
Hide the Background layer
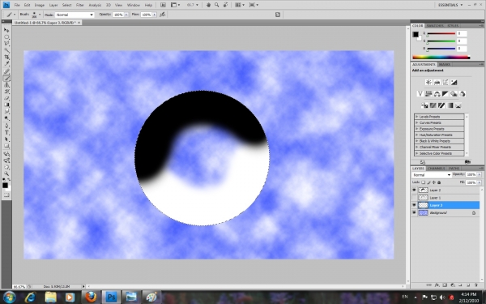pos(414,212)
